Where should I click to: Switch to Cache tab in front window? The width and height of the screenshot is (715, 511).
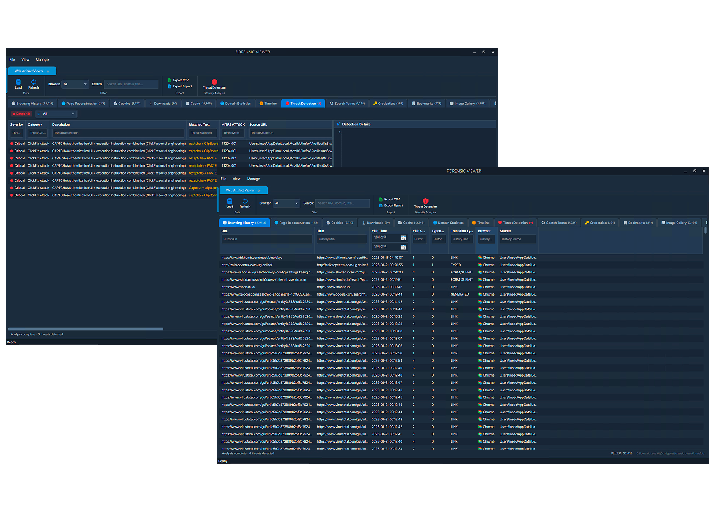[411, 223]
